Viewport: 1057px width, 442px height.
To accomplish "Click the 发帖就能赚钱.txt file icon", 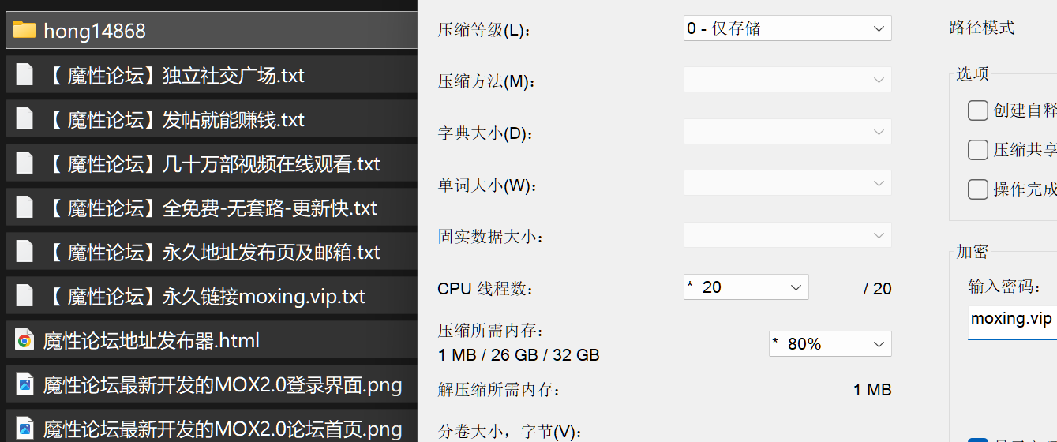I will [24, 119].
